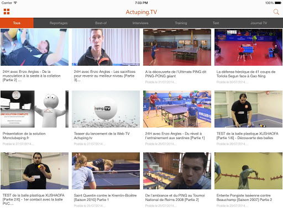Check the battery status icon
Viewport: 283px width, 212px height.
[278, 3]
